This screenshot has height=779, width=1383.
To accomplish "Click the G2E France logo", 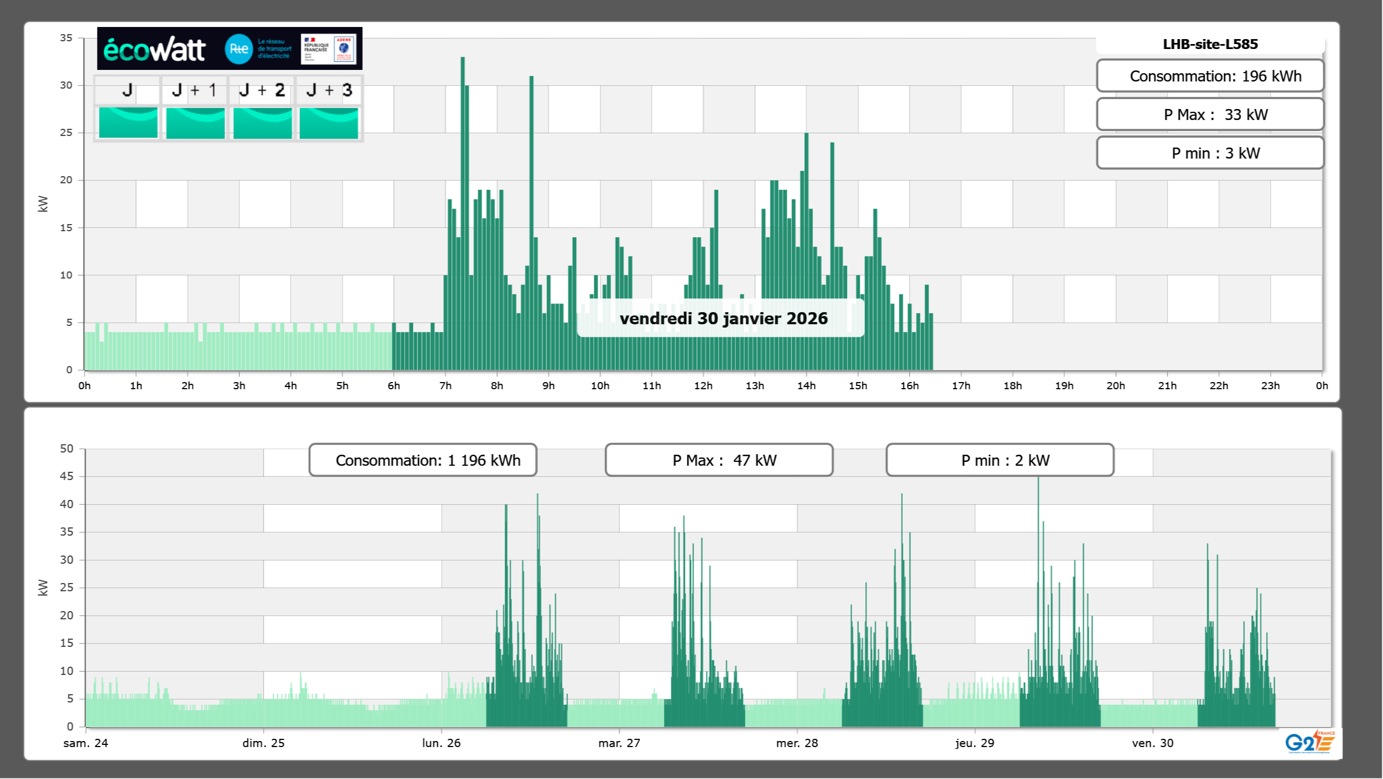I will [1310, 742].
